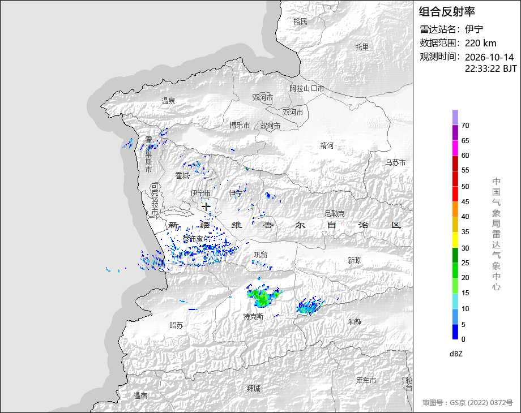Viewport: 521px width, 413px height.
Task: Click the 特克斯 map label
Action: pyautogui.click(x=254, y=316)
